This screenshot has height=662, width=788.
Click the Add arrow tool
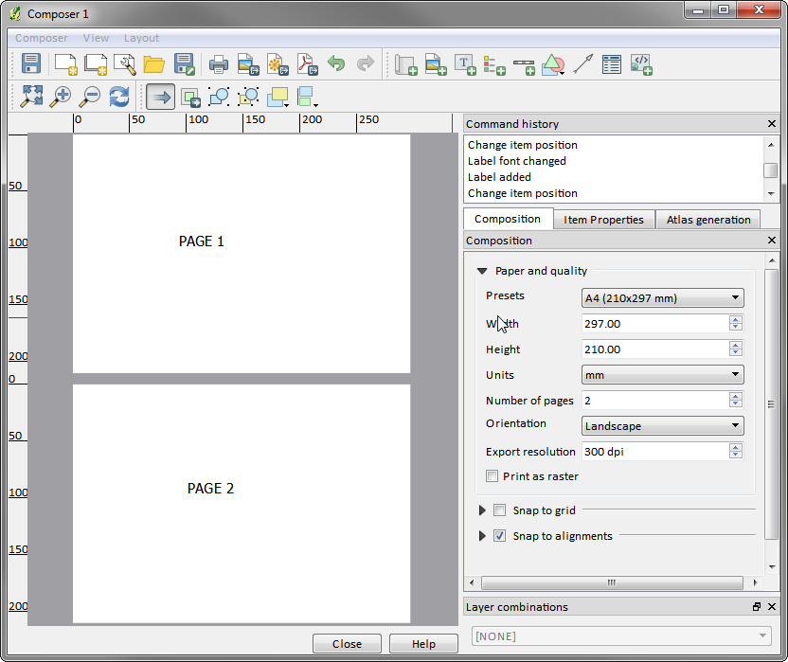tap(582, 64)
